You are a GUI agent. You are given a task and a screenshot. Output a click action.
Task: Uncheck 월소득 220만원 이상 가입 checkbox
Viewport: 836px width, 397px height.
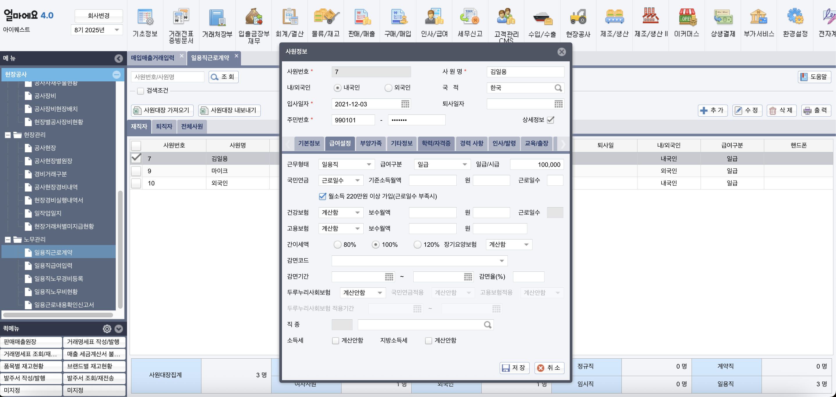322,196
